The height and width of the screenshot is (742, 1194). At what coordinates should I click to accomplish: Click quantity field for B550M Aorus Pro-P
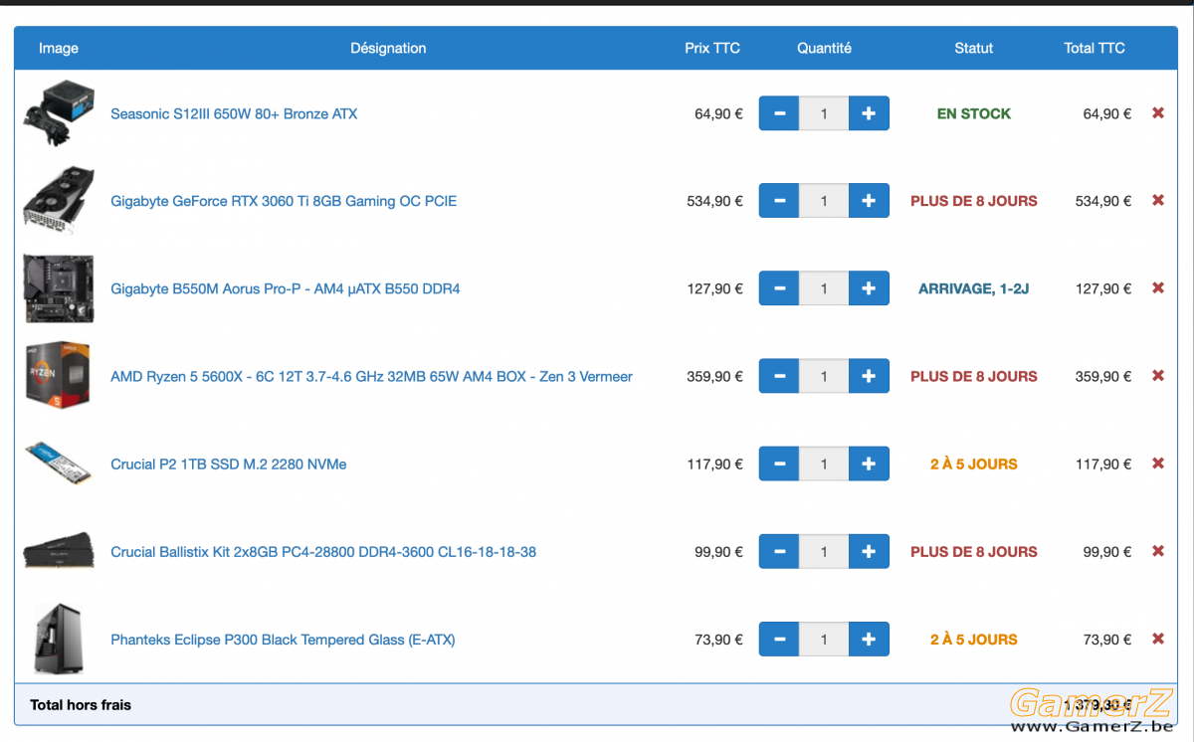[824, 288]
